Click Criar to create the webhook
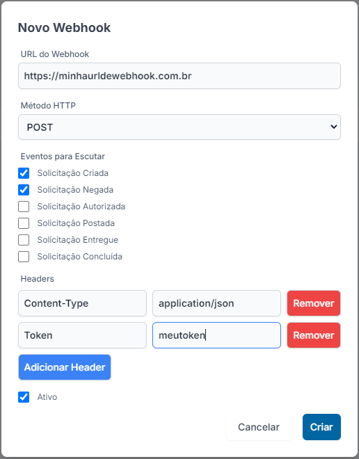The image size is (359, 459). tap(321, 427)
